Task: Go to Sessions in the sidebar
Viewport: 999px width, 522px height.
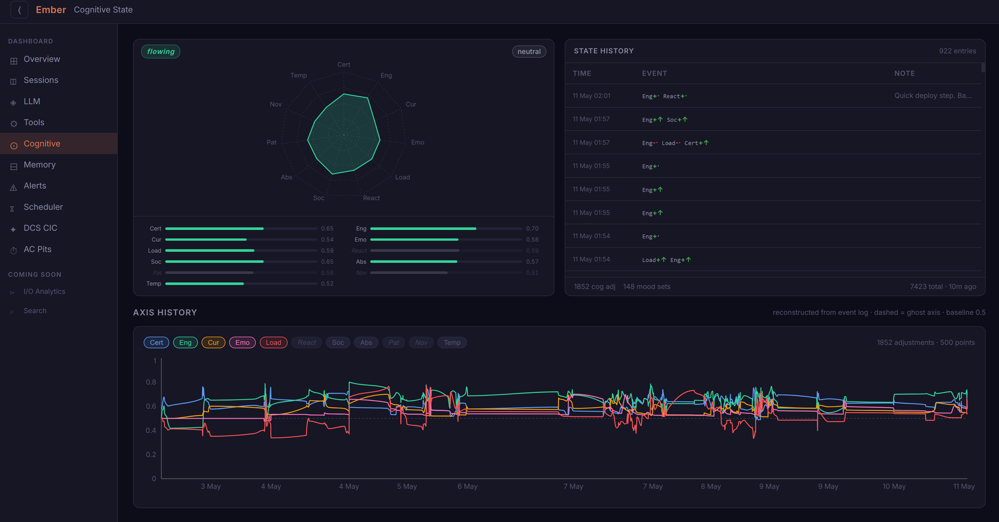Action: [x=58, y=80]
